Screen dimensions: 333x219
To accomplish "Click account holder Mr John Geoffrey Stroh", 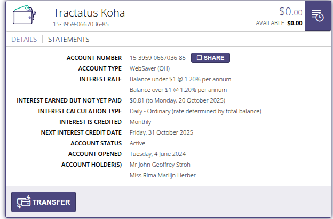I will click(x=160, y=165).
